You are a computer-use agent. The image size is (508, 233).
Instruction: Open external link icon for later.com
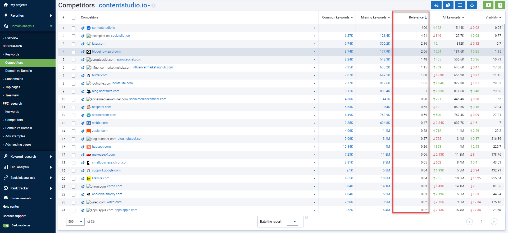[x=83, y=44]
